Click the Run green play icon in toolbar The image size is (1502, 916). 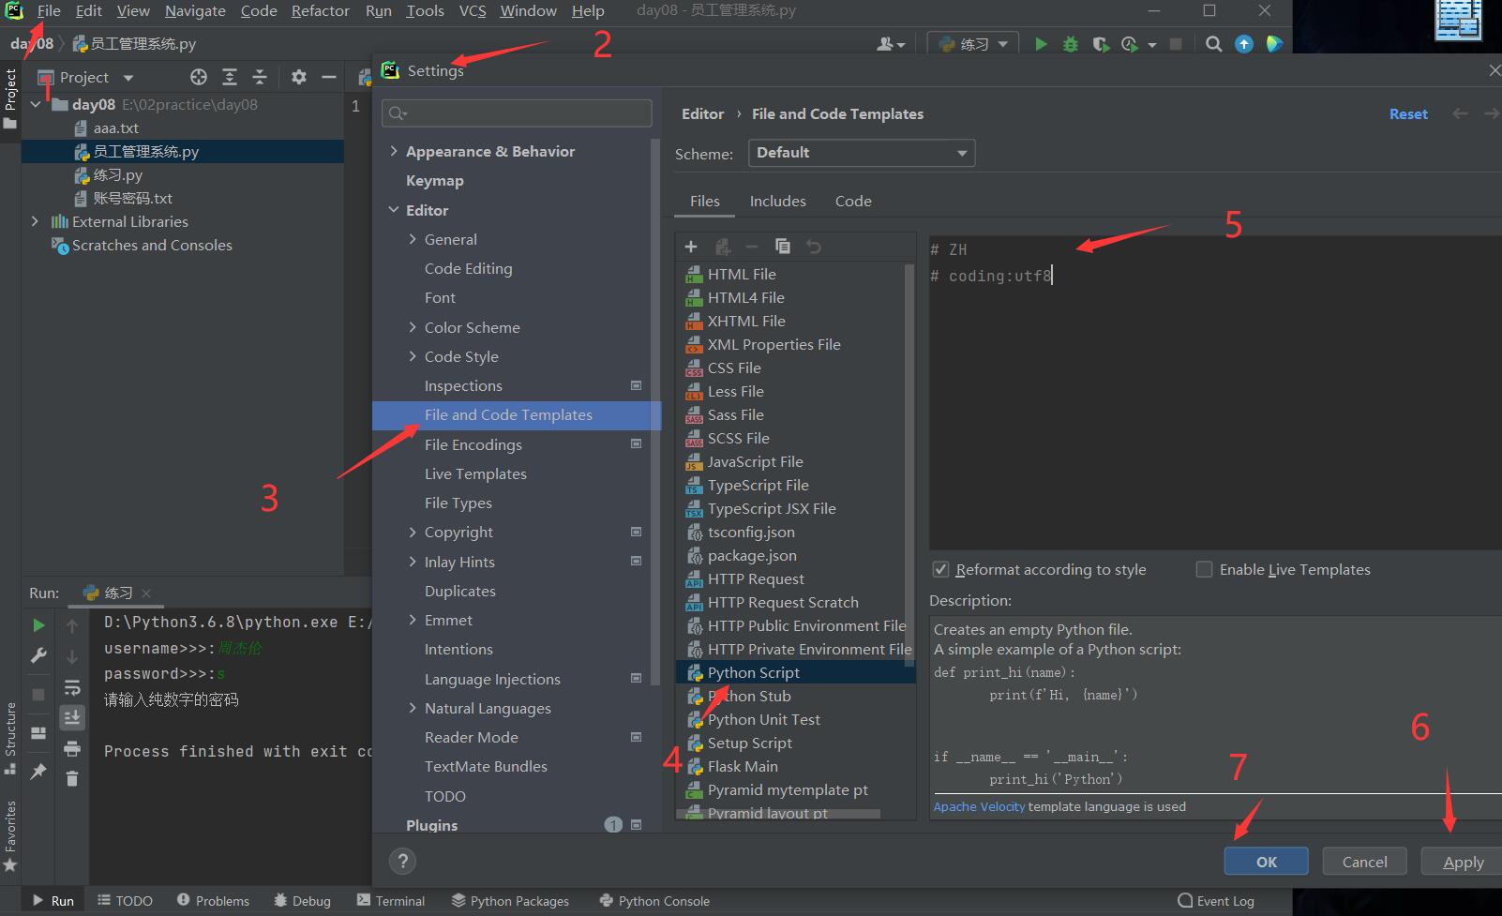(x=1041, y=44)
